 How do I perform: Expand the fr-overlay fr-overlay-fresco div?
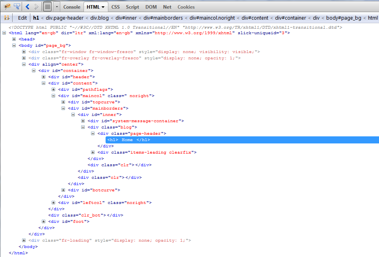pos(24,58)
